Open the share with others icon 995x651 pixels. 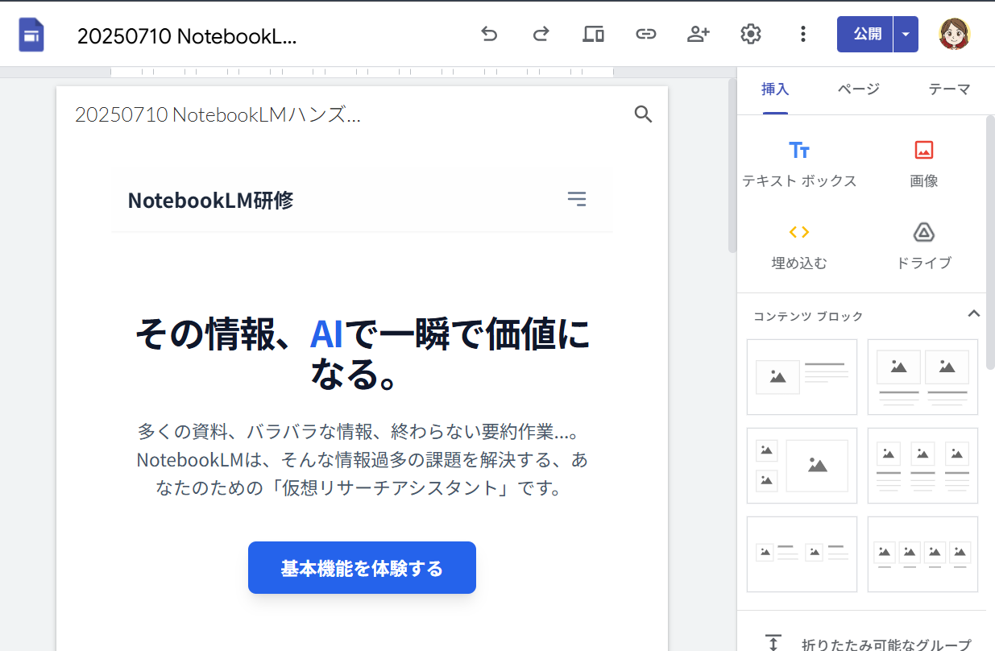coord(698,34)
